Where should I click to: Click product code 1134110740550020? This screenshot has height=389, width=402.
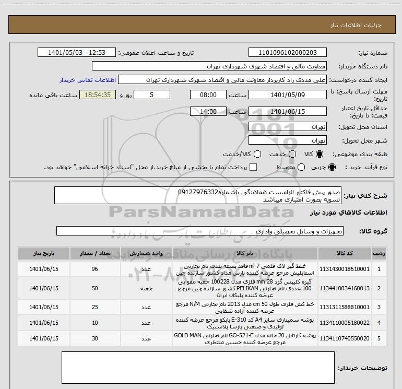[x=345, y=338]
